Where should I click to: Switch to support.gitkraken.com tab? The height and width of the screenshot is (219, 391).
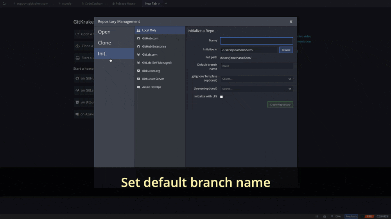31,4
